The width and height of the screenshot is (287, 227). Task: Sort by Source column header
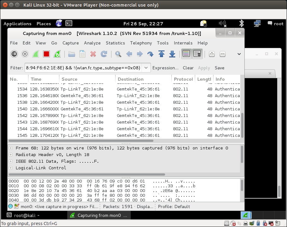click(87, 79)
